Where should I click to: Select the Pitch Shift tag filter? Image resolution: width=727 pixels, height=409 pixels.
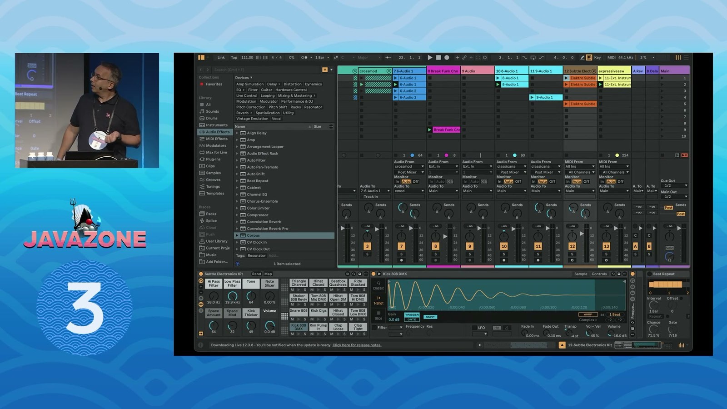point(278,107)
